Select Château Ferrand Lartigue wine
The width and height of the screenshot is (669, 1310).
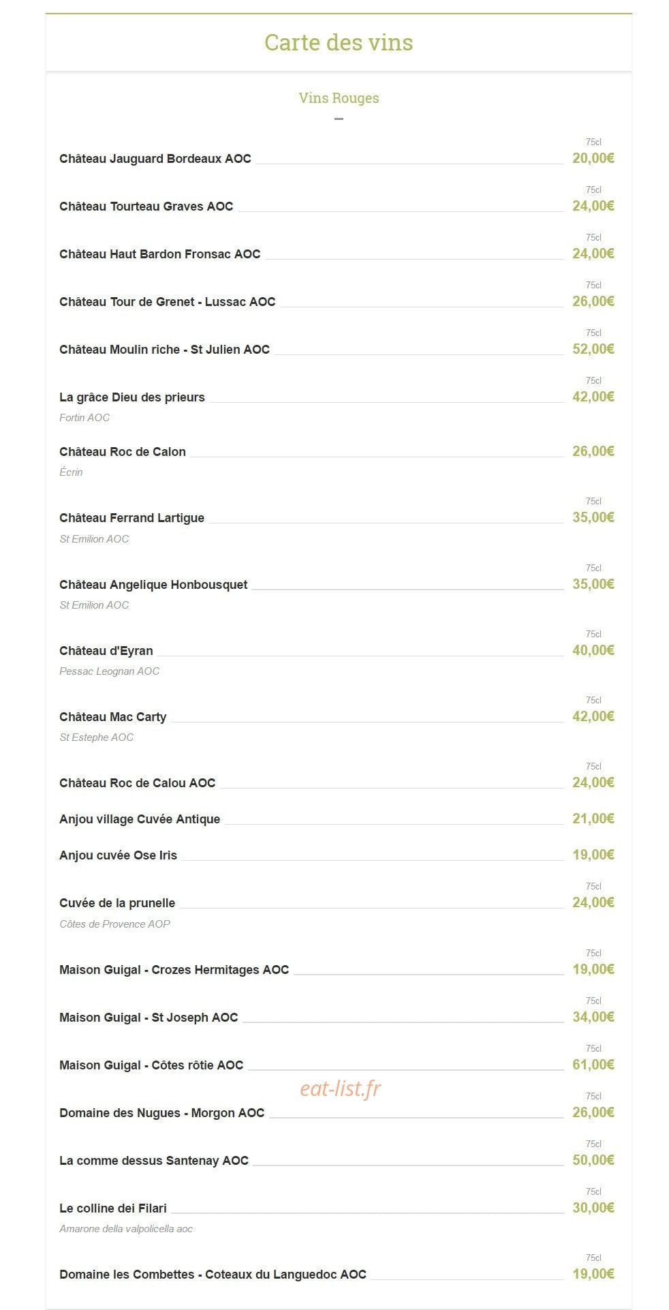point(132,518)
